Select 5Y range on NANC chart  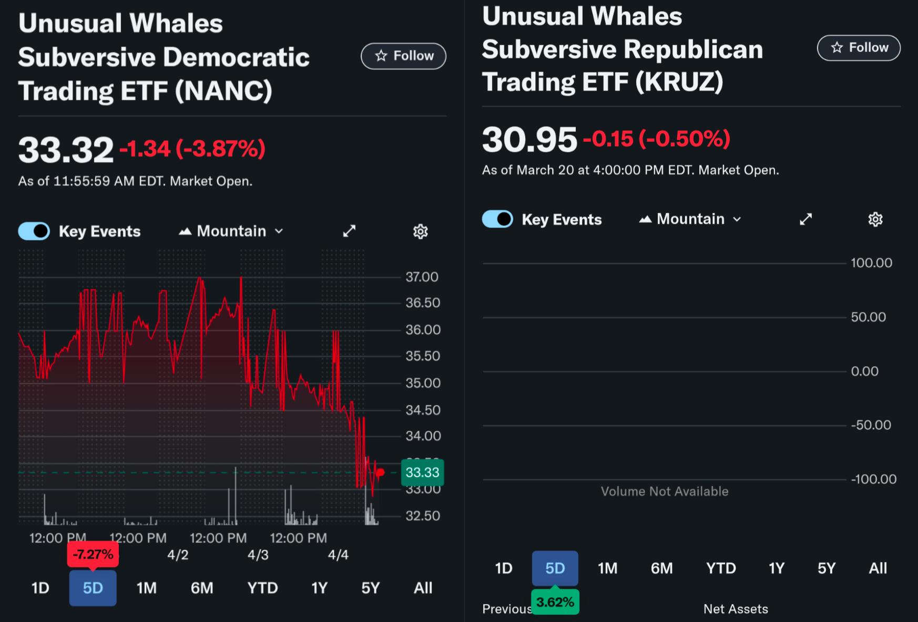point(371,588)
